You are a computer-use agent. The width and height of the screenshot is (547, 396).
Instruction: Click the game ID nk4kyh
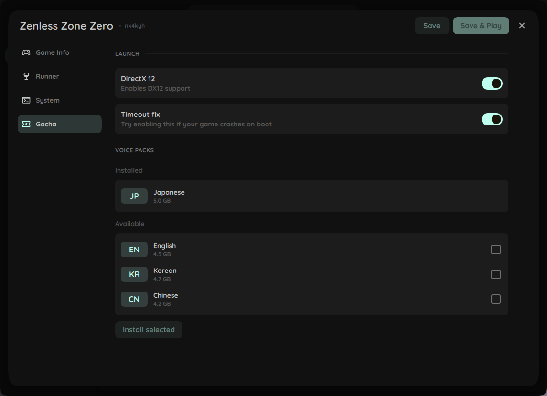point(135,26)
